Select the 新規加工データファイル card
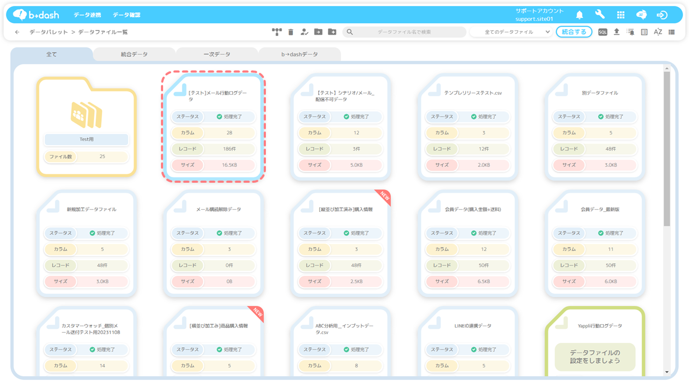 pos(86,243)
